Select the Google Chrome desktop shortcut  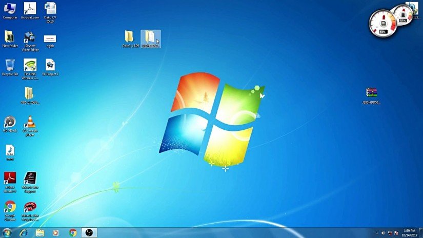(10, 211)
